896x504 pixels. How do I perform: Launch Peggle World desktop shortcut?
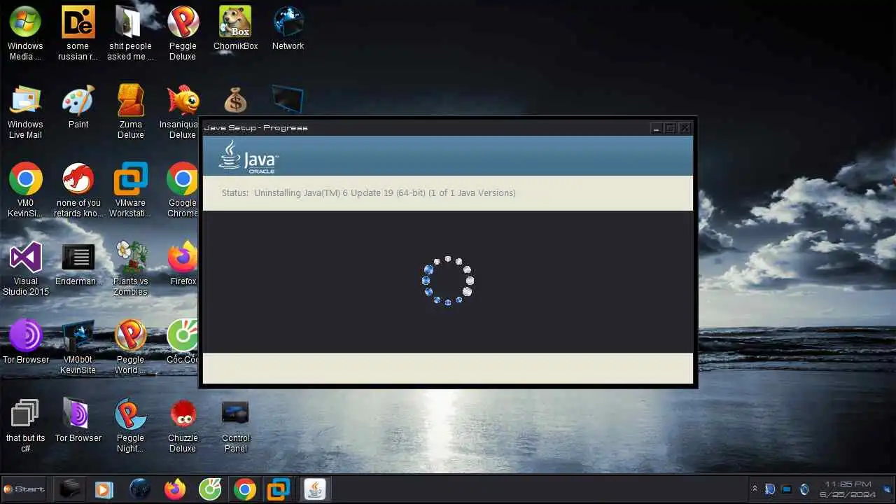click(130, 347)
